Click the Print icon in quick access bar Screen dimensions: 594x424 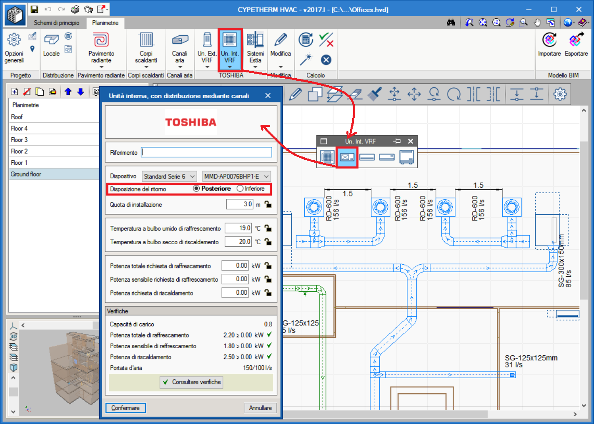tap(75, 9)
